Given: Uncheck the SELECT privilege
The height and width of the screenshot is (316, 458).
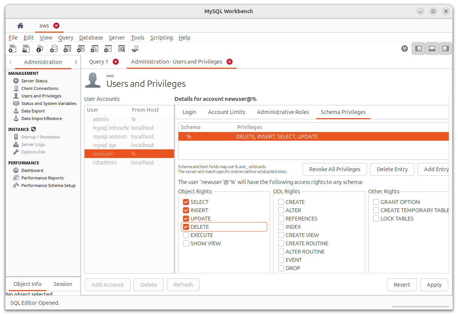Looking at the screenshot, I should point(186,202).
